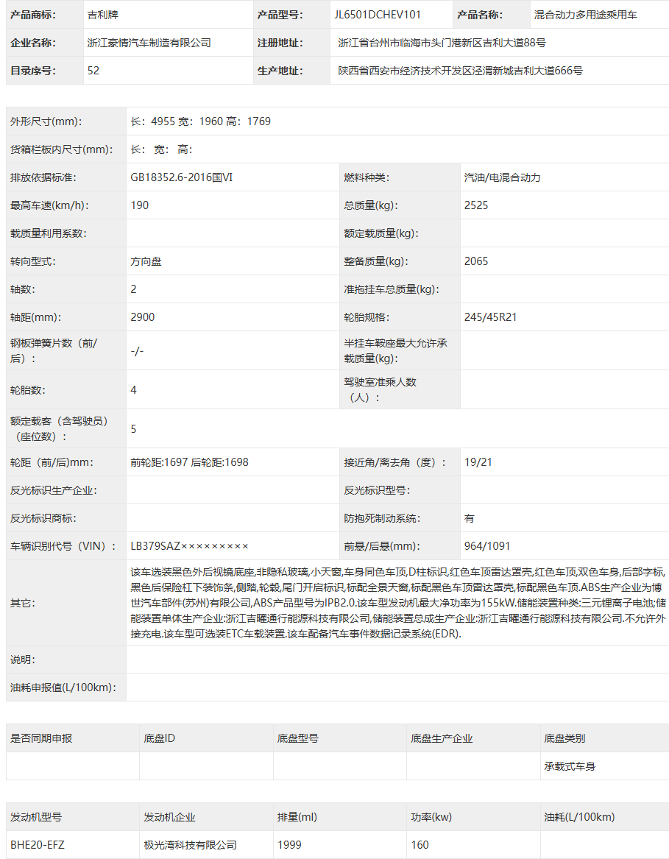Select the 轴数 value 2

134,289
